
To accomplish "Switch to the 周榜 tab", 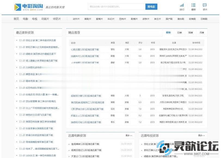I will (x=191, y=33).
